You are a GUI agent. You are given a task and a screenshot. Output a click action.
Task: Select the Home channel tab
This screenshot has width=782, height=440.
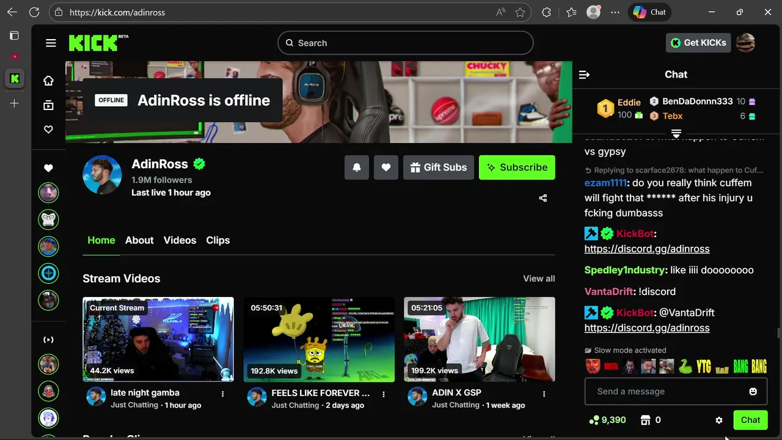[x=101, y=240]
